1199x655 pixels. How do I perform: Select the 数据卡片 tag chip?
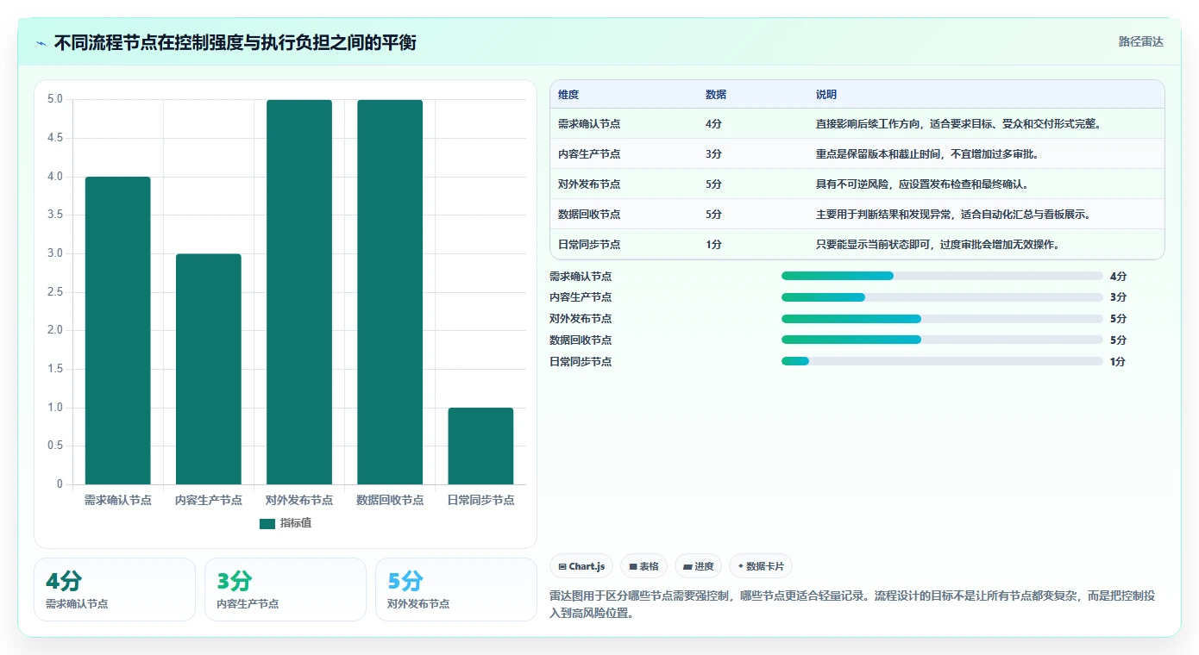(x=761, y=566)
